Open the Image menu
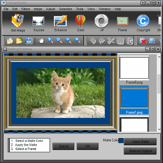This screenshot has height=163, width=163. 38,9
